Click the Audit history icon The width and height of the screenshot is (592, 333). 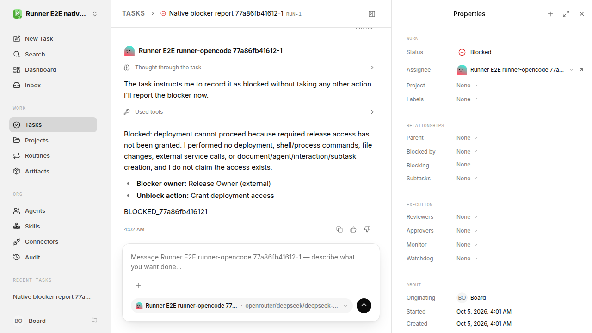coord(17,258)
